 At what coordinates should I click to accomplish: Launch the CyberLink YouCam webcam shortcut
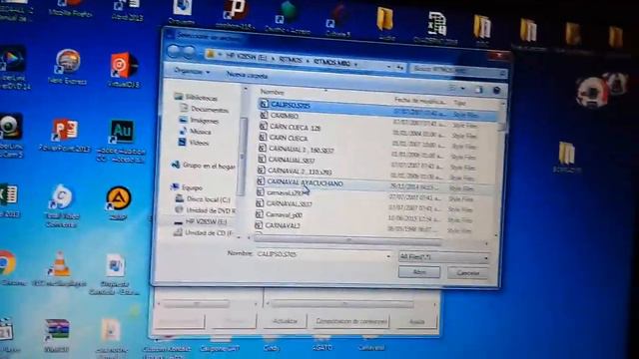coord(11,135)
